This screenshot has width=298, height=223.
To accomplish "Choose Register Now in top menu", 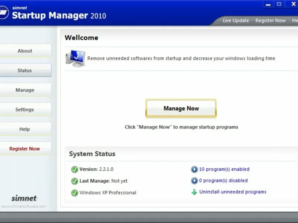I will (270, 20).
